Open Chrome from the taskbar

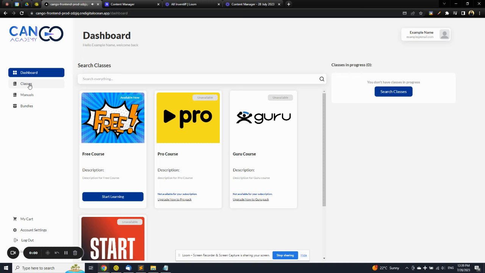click(103, 268)
